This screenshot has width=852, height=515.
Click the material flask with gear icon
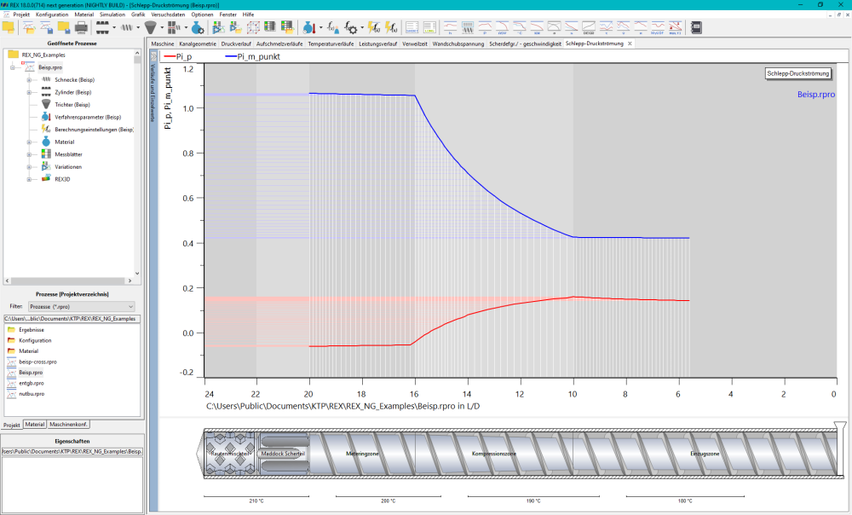click(198, 27)
